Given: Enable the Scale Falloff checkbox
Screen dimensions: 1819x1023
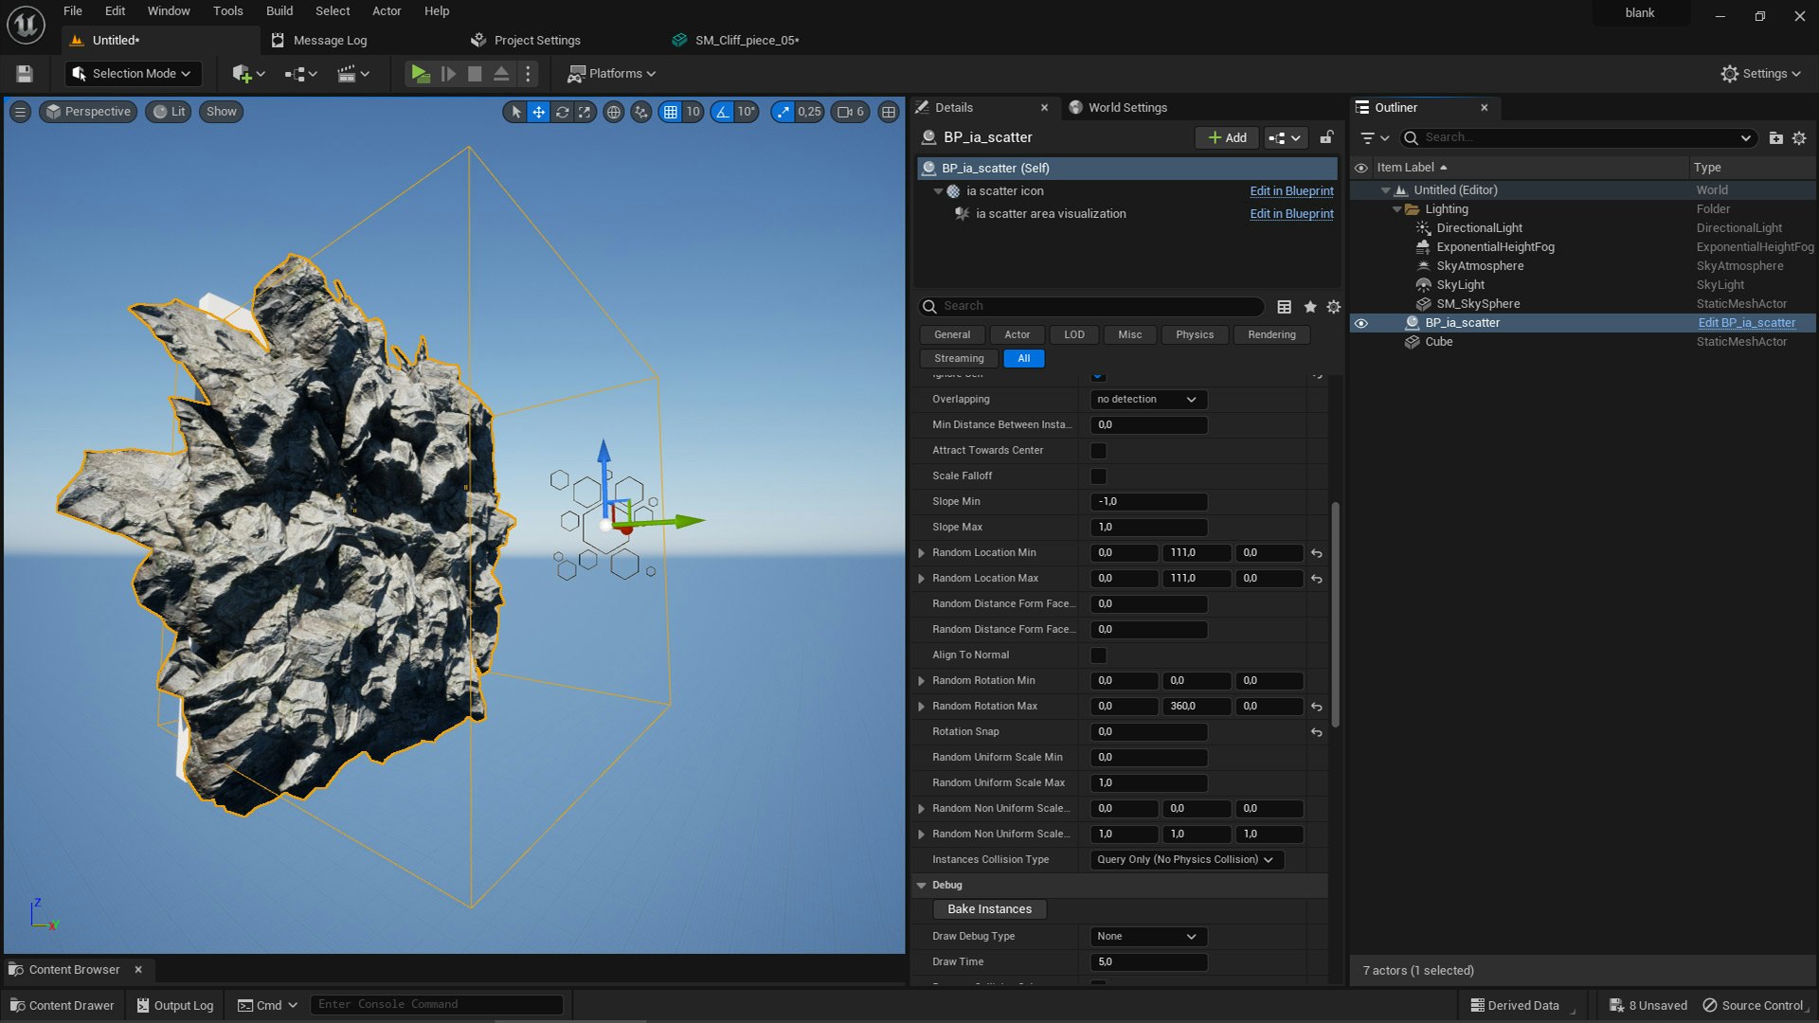Looking at the screenshot, I should [x=1098, y=476].
